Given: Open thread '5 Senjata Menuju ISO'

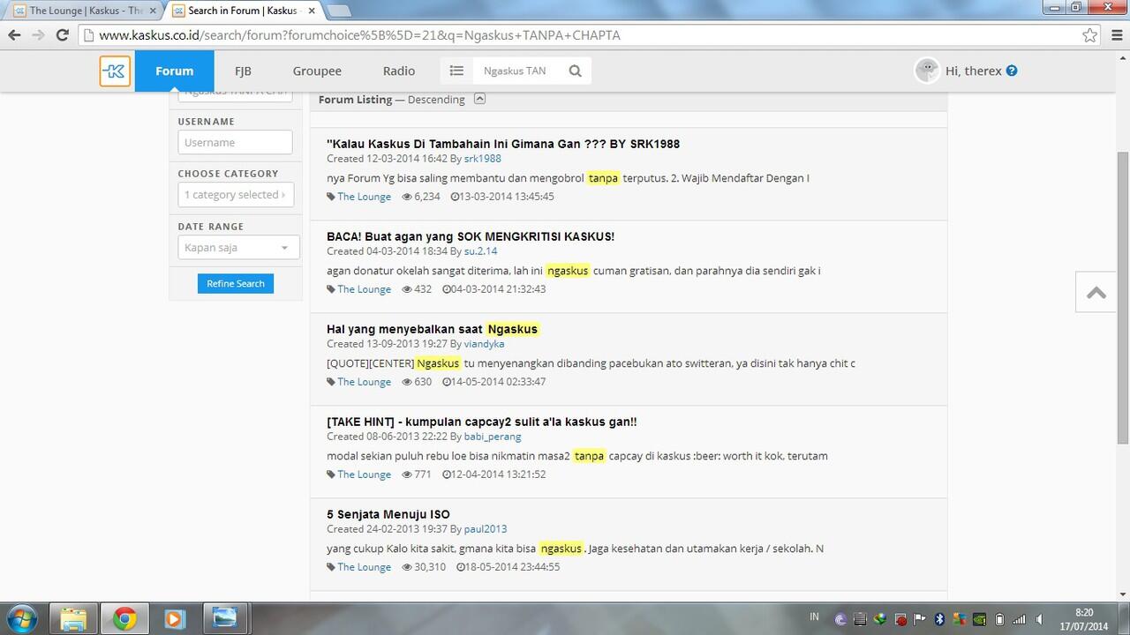Looking at the screenshot, I should point(388,514).
